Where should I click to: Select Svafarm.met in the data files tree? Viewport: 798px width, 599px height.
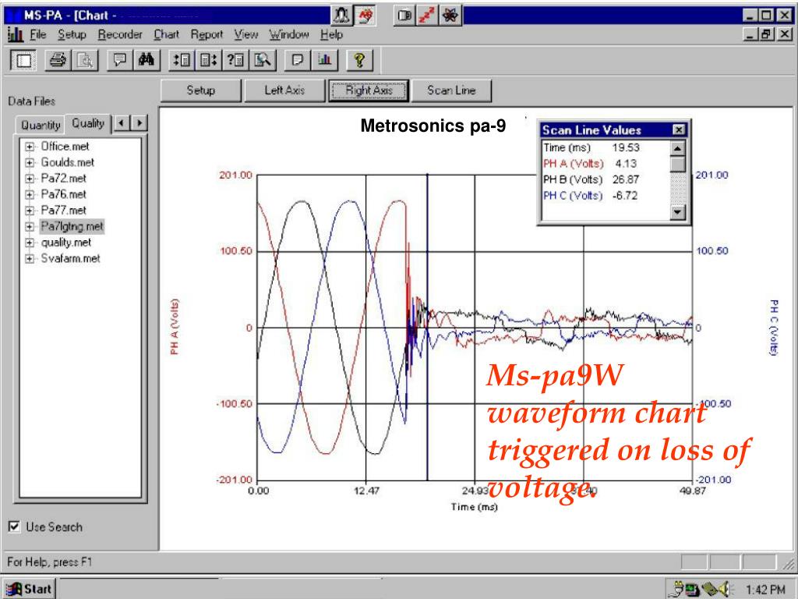click(x=71, y=259)
